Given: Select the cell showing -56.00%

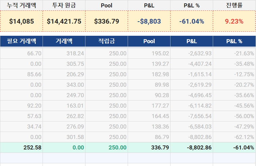Looking at the screenshot, I should click(x=234, y=116).
